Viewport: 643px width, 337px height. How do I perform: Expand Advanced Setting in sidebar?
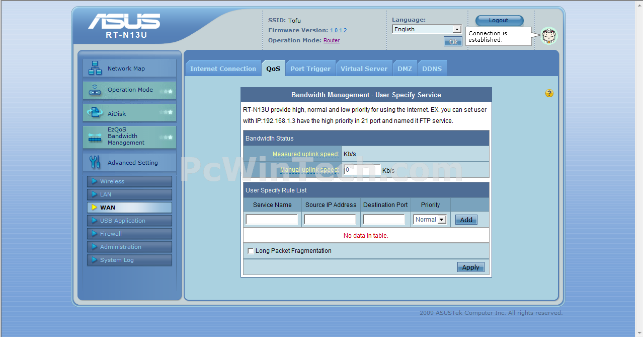click(x=129, y=162)
